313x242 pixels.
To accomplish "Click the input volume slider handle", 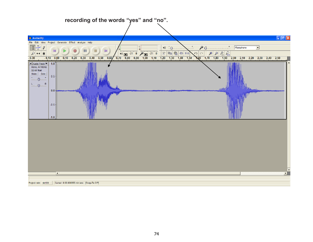I will click(206, 48).
